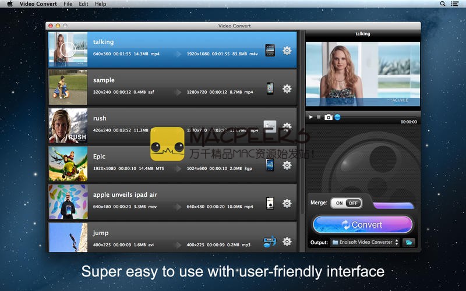
Task: Stop the preview playback
Action: pos(319,117)
